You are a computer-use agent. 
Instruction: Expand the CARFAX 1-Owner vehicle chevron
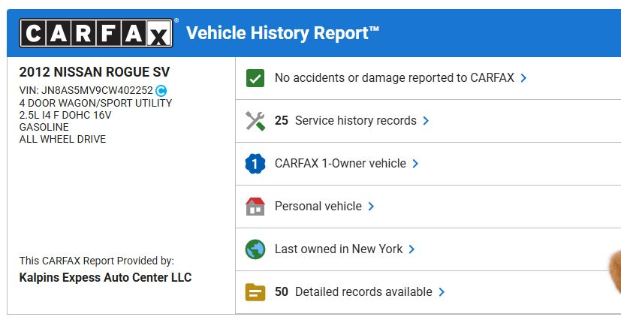point(415,164)
